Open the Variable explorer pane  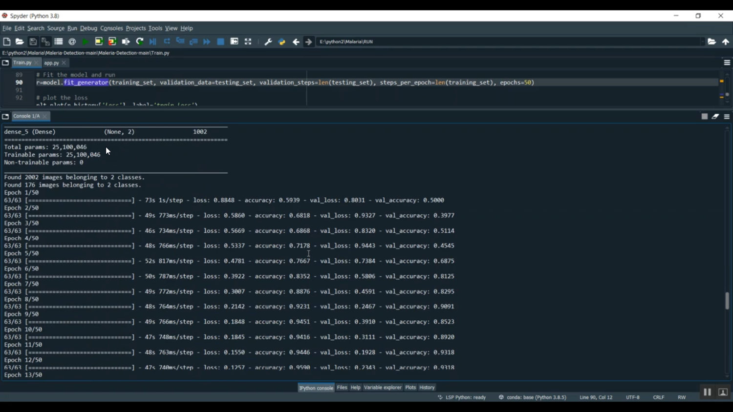tap(383, 388)
